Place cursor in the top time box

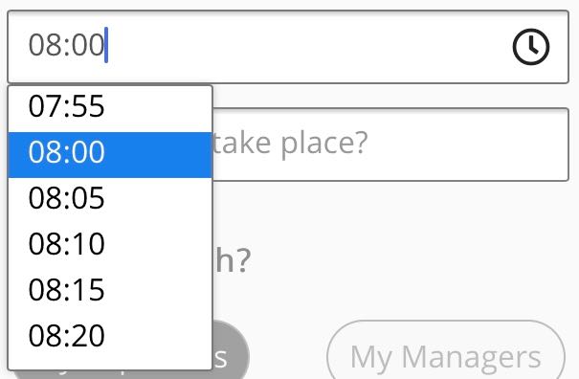[x=288, y=47]
